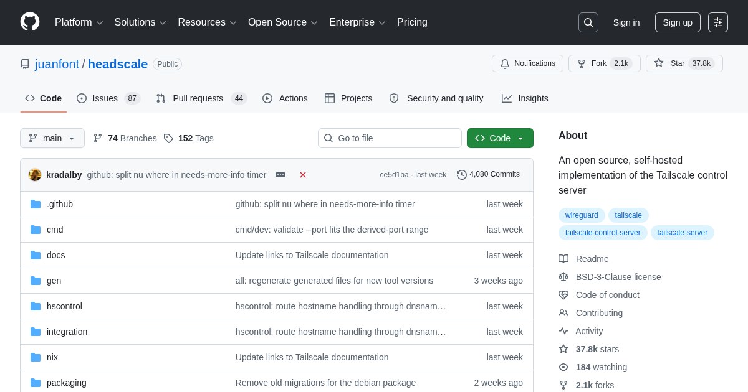The height and width of the screenshot is (392, 748).
Task: View the 74 Branches list
Action: [x=125, y=138]
